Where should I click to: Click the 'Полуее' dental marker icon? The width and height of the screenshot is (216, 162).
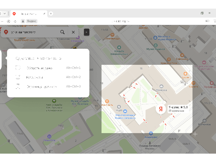(x=212, y=83)
